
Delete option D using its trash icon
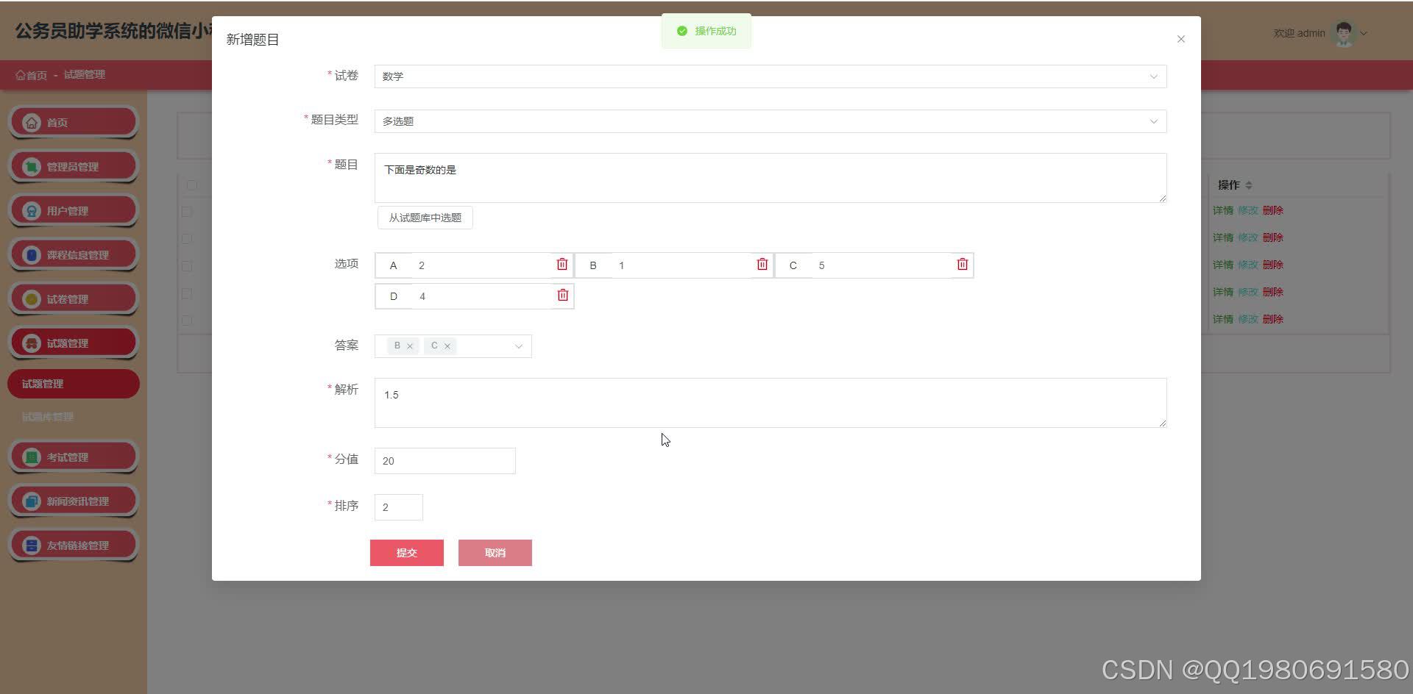562,295
